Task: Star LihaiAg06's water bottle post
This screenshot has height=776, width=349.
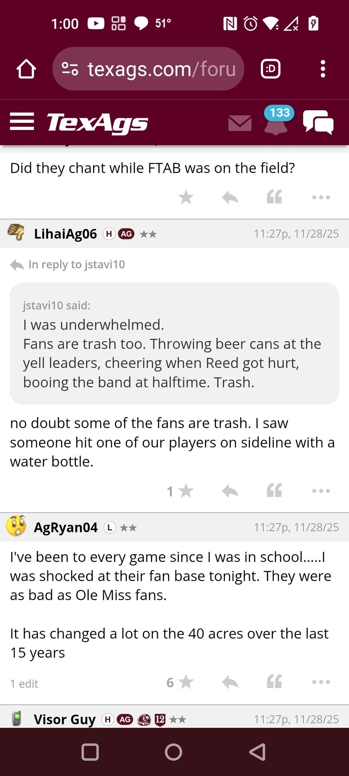Action: pyautogui.click(x=185, y=491)
